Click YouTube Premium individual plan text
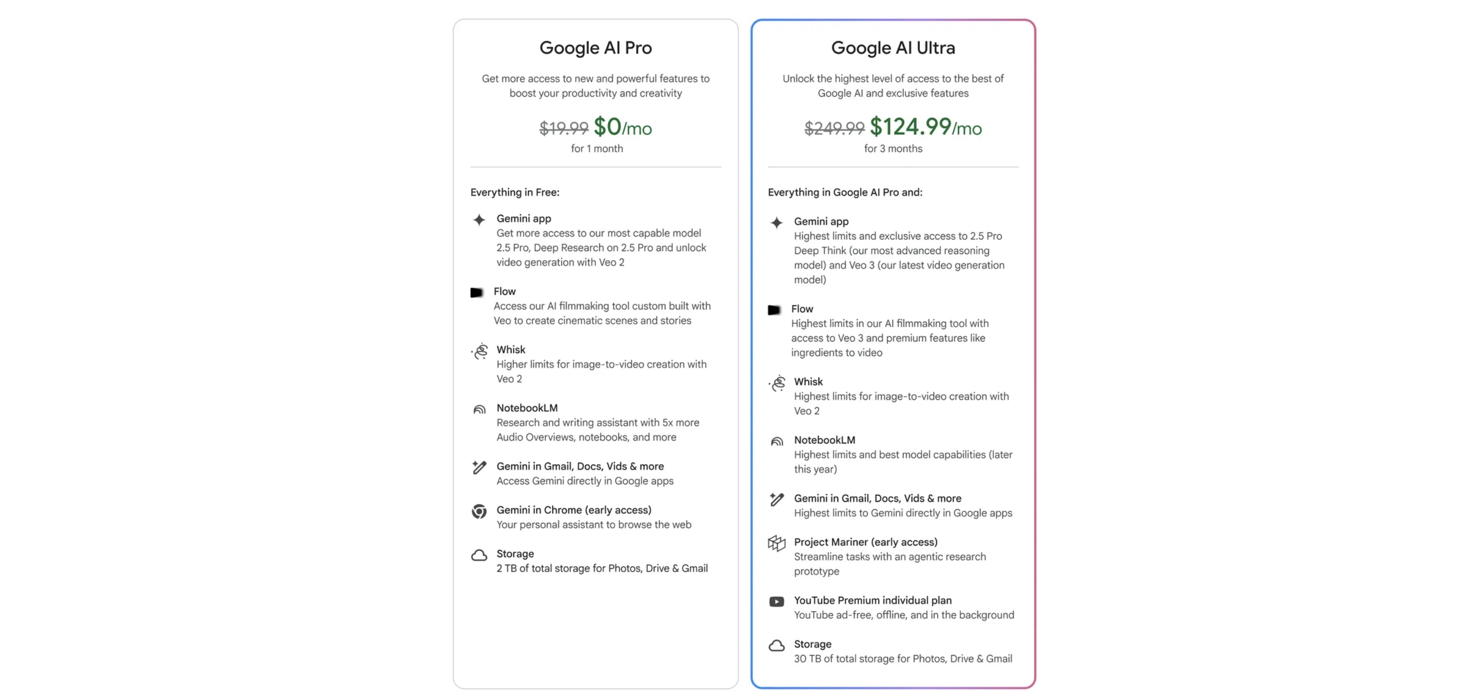1480x697 pixels. click(873, 600)
